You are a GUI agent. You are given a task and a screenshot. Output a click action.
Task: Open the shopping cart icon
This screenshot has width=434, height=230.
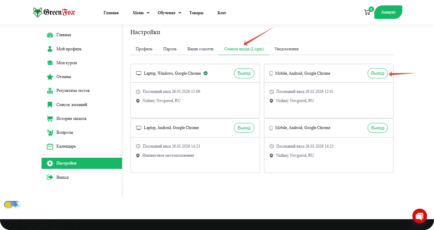coord(367,12)
